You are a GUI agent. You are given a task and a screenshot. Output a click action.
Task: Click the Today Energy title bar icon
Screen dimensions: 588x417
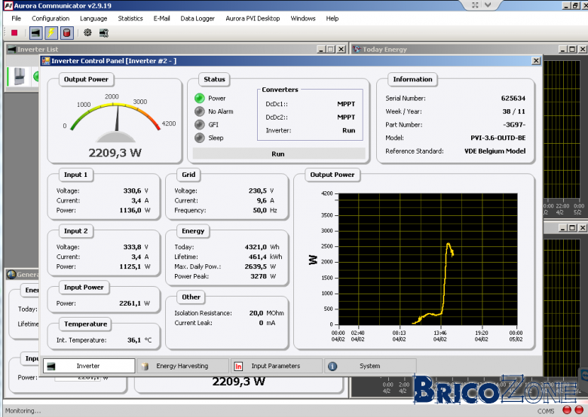click(357, 49)
